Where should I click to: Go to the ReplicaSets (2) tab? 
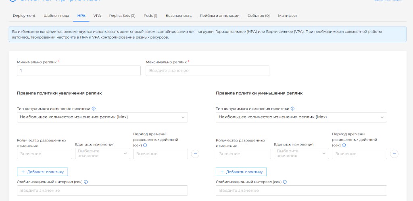pos(122,16)
